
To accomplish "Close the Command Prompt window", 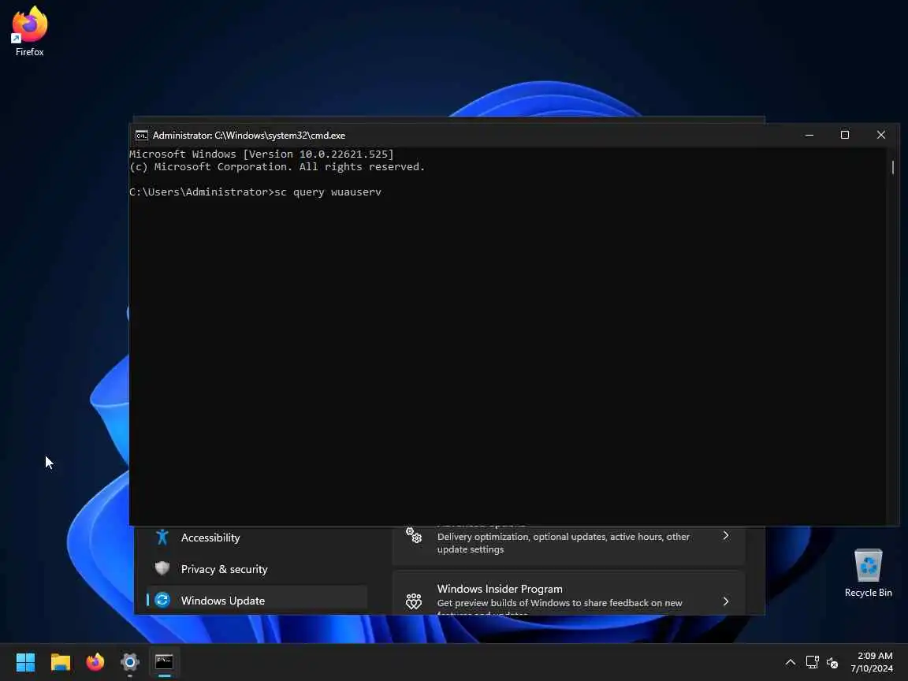I will pyautogui.click(x=880, y=135).
